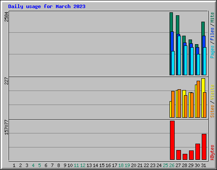Select the red KBytes bar for day 30
Viewport: 217px width, 170px height.
click(198, 152)
